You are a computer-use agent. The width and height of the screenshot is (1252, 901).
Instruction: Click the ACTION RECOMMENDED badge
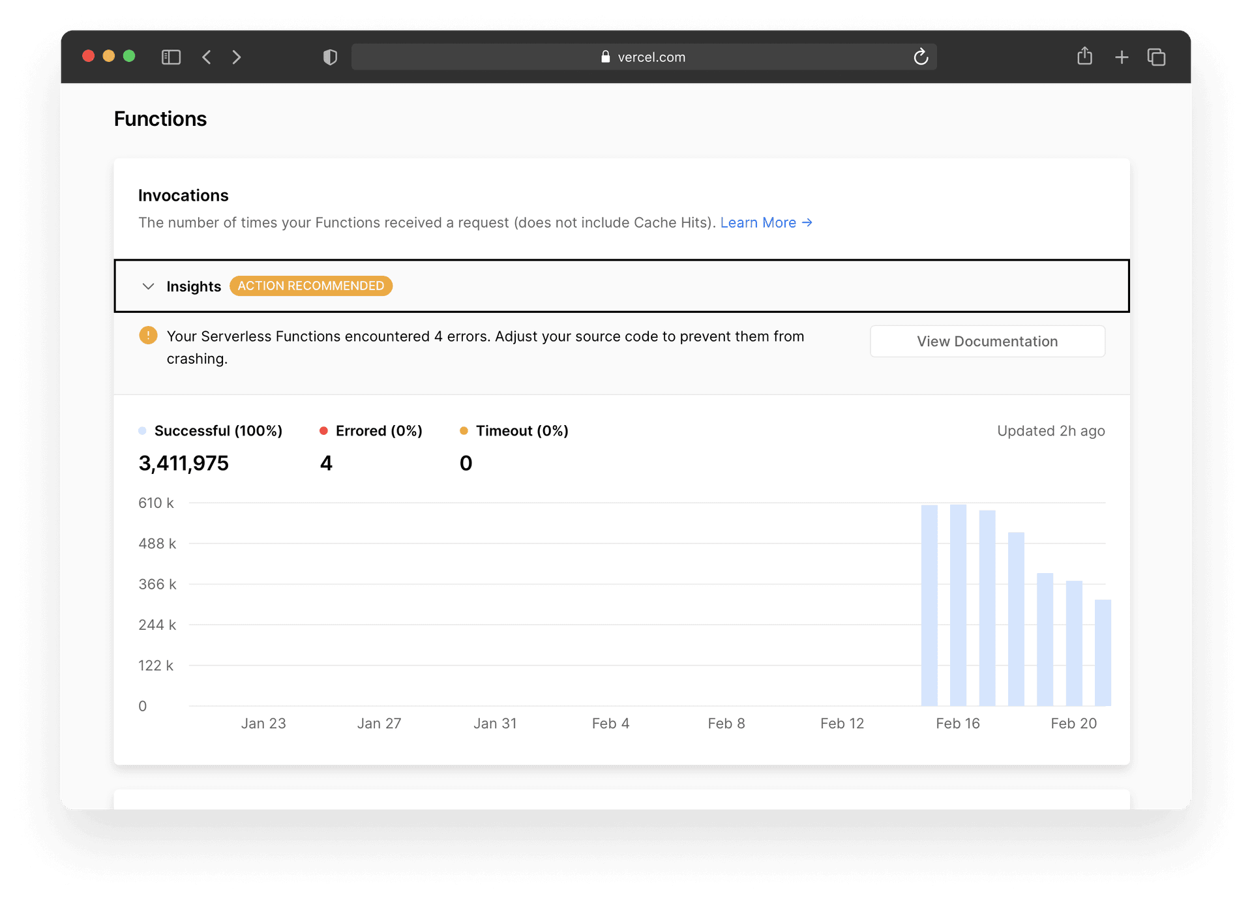pos(310,286)
